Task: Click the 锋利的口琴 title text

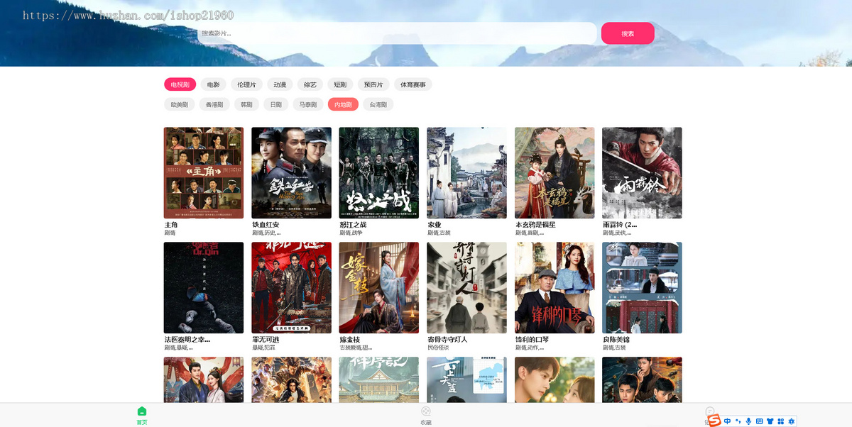Action: (532, 340)
